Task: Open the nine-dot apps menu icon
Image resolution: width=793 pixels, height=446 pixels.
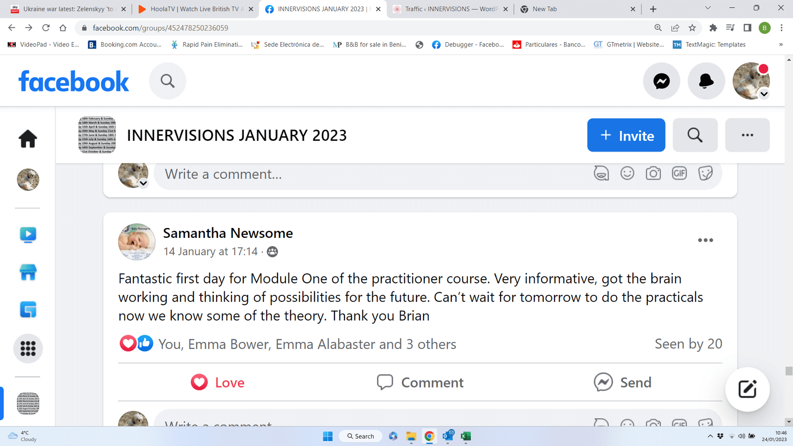Action: 28,348
